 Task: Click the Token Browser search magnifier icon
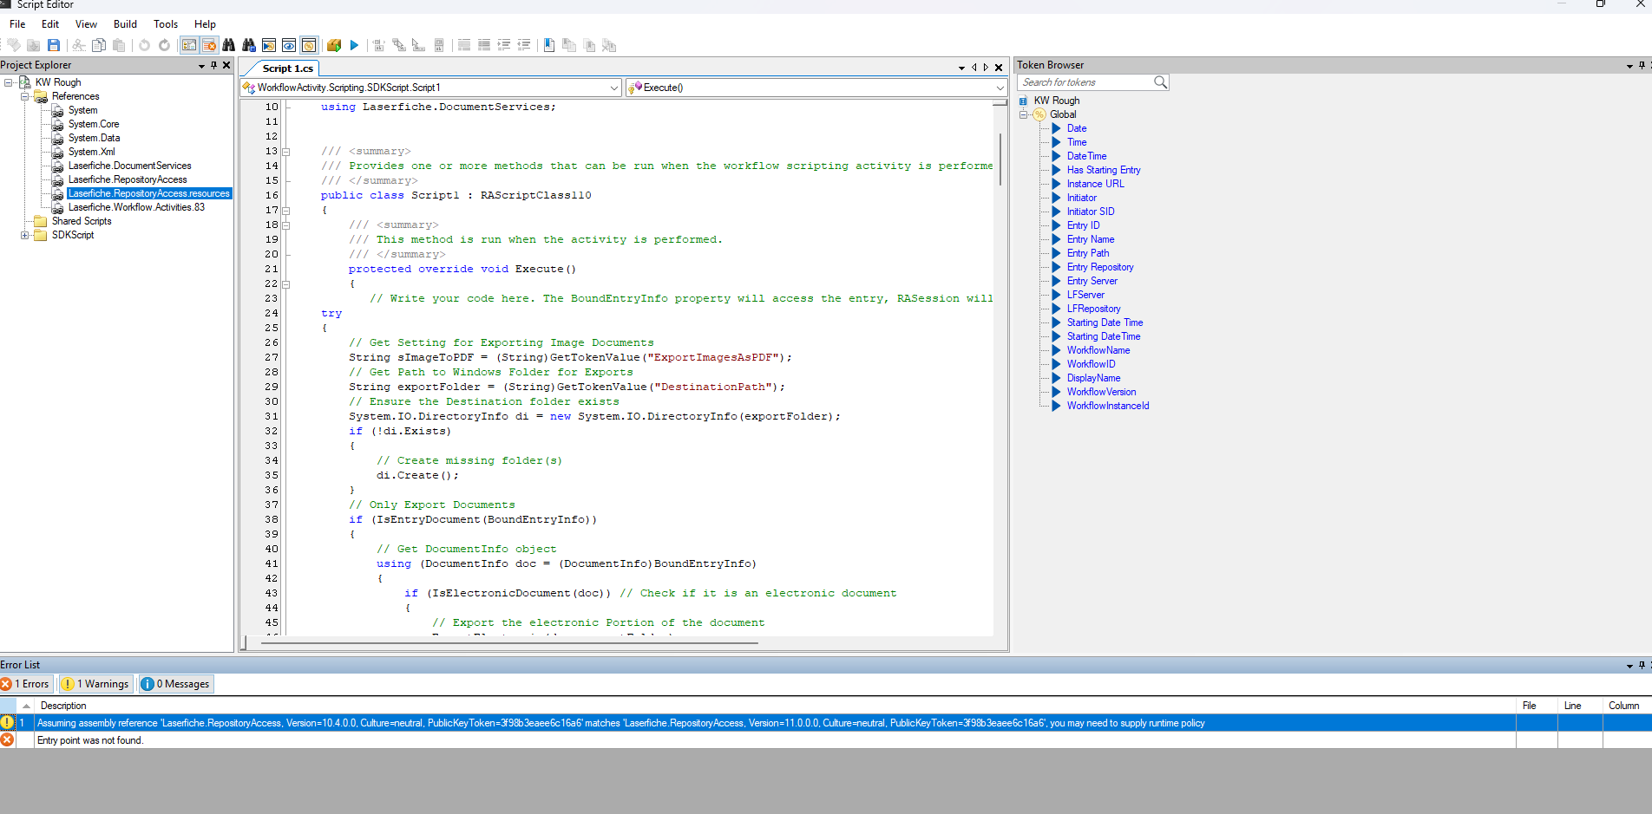[x=1160, y=82]
